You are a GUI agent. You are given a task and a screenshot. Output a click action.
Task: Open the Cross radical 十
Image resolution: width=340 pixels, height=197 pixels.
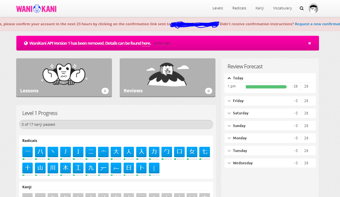click(27, 168)
